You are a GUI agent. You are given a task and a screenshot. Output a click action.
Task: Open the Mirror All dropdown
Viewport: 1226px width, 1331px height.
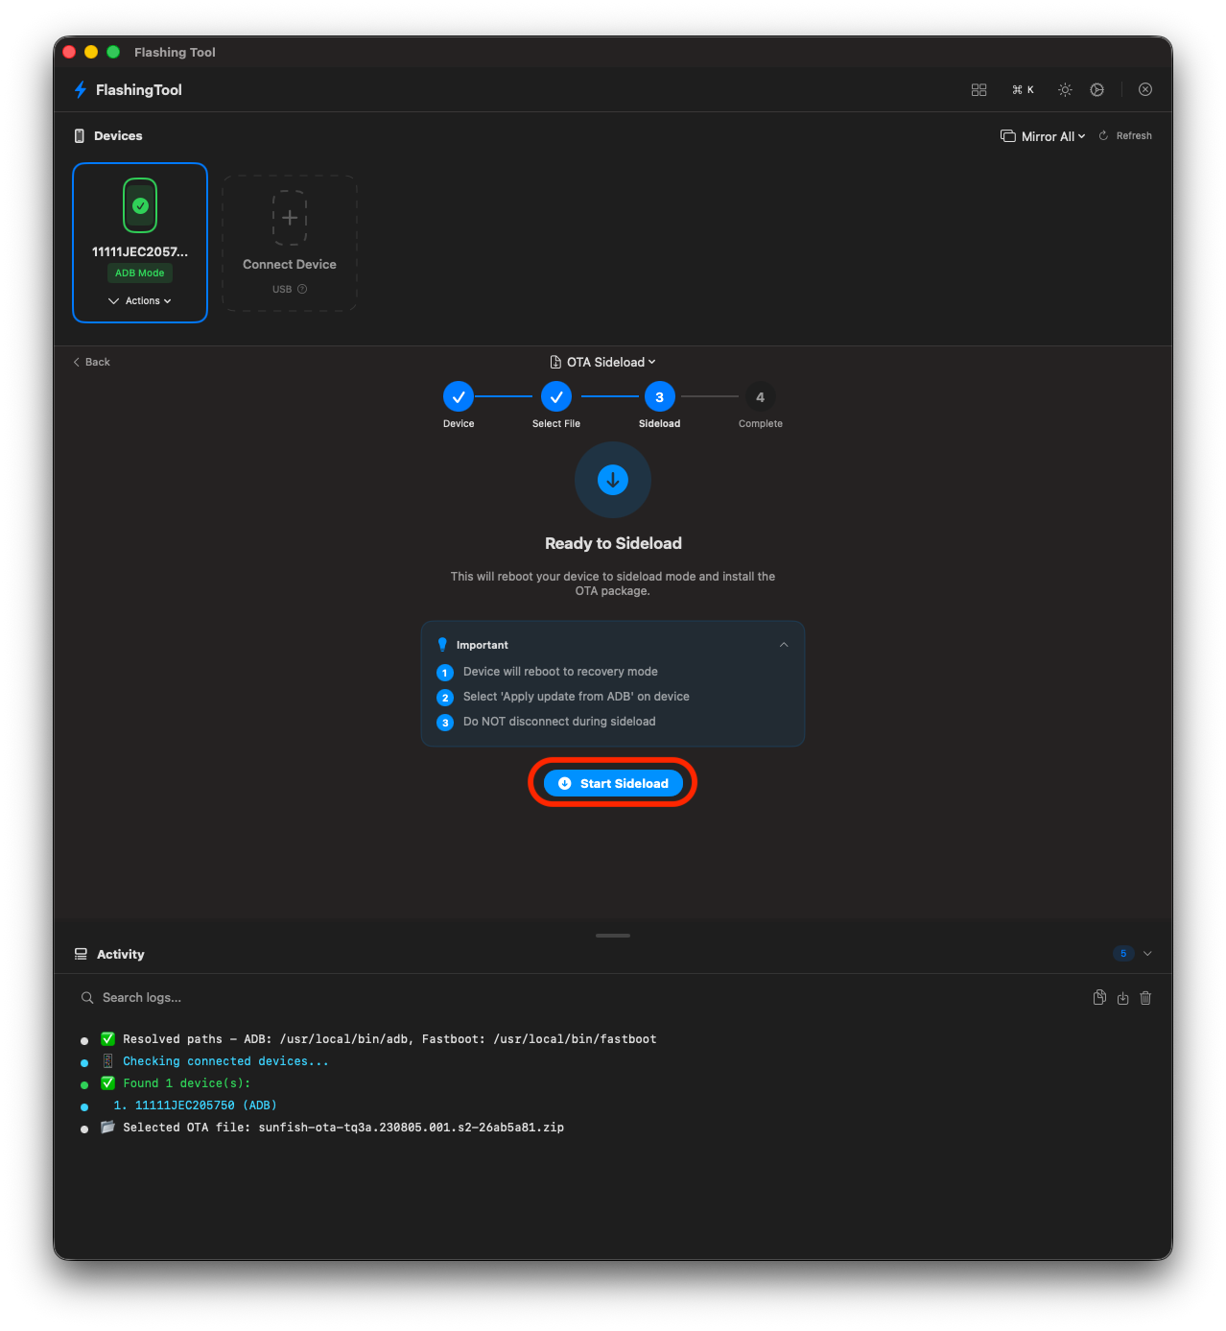coord(1043,136)
